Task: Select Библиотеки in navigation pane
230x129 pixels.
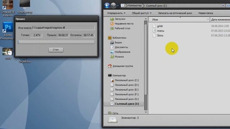Action: pos(119,38)
